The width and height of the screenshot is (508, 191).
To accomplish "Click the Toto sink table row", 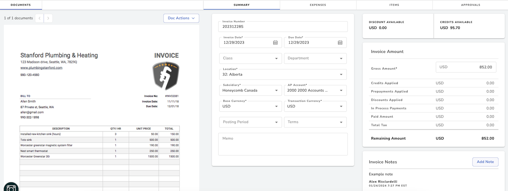I will coord(100,140).
